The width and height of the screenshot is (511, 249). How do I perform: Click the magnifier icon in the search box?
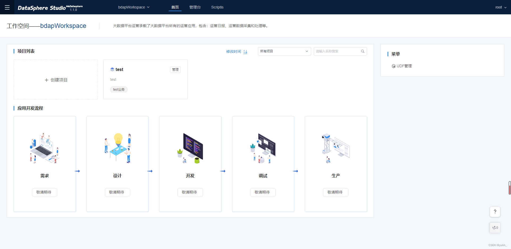pyautogui.click(x=363, y=51)
